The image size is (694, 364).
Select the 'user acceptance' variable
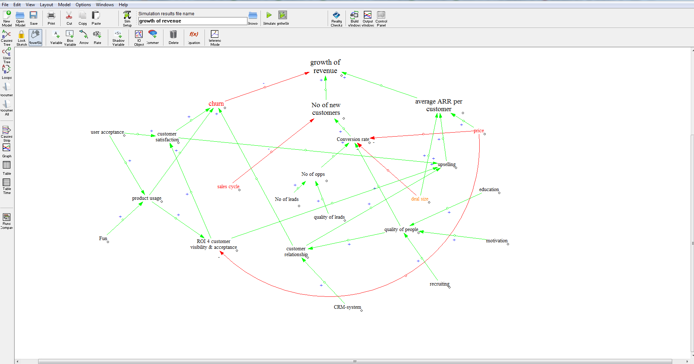107,132
